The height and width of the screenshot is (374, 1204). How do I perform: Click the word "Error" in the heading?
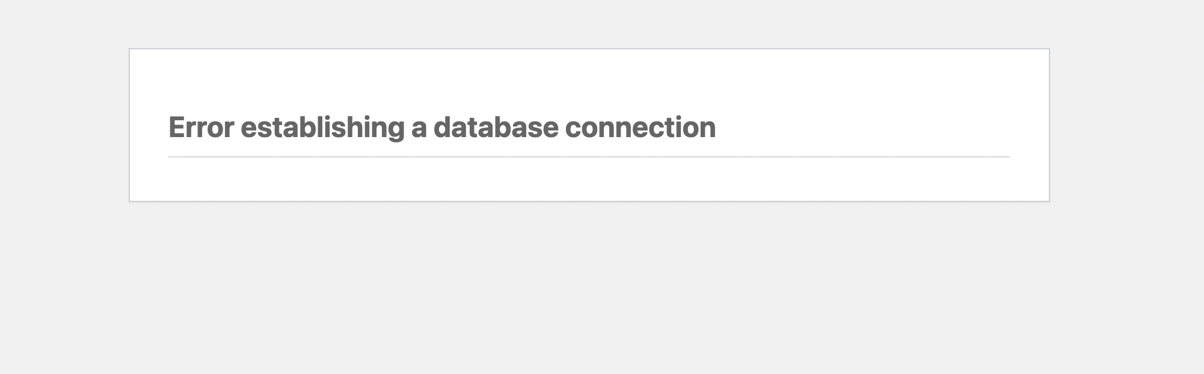[201, 127]
